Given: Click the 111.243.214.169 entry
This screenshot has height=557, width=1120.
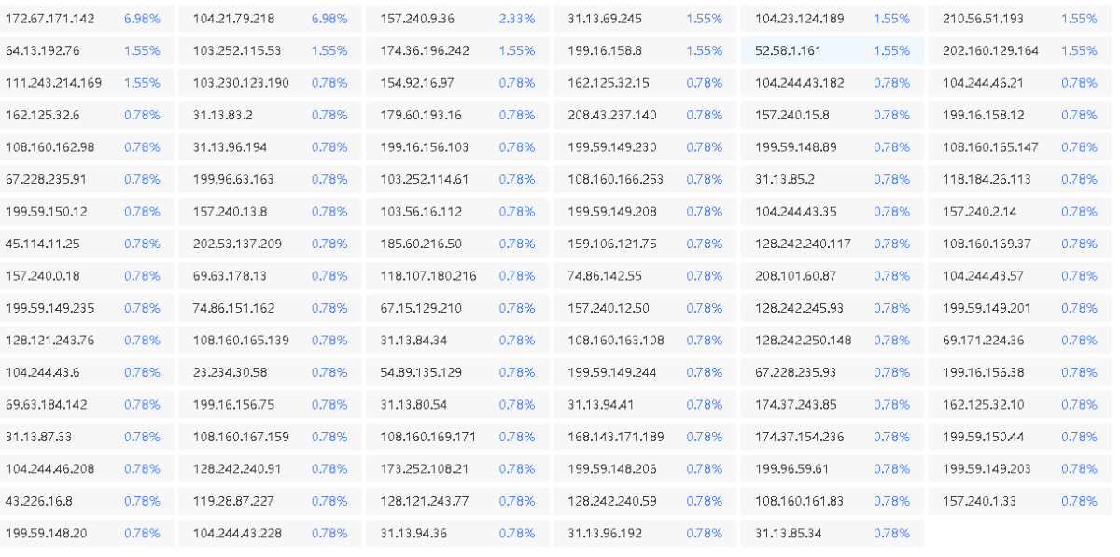Looking at the screenshot, I should coord(54,83).
